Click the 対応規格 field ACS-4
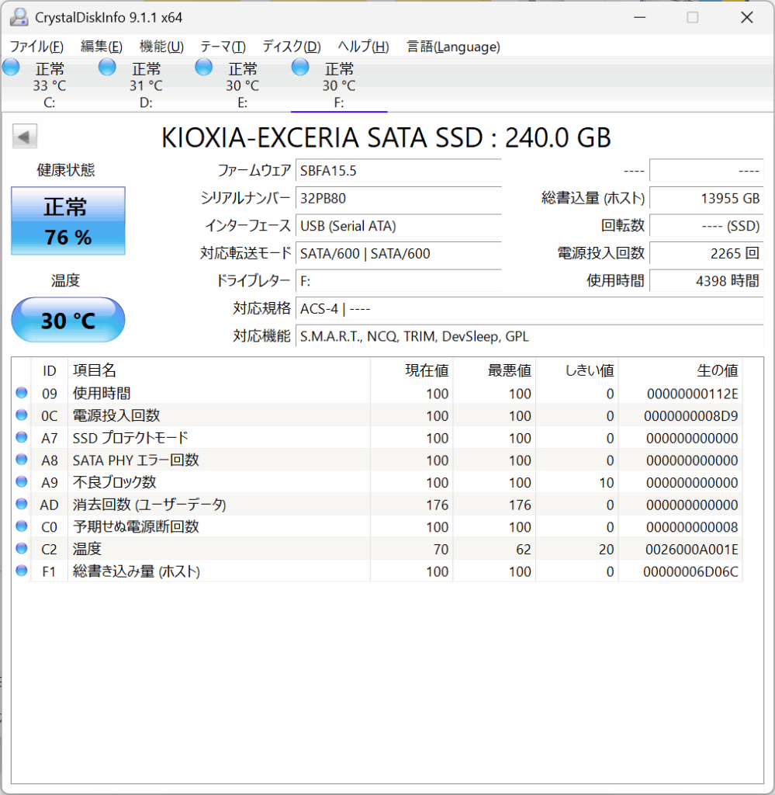Viewport: 775px width, 795px height. (530, 309)
